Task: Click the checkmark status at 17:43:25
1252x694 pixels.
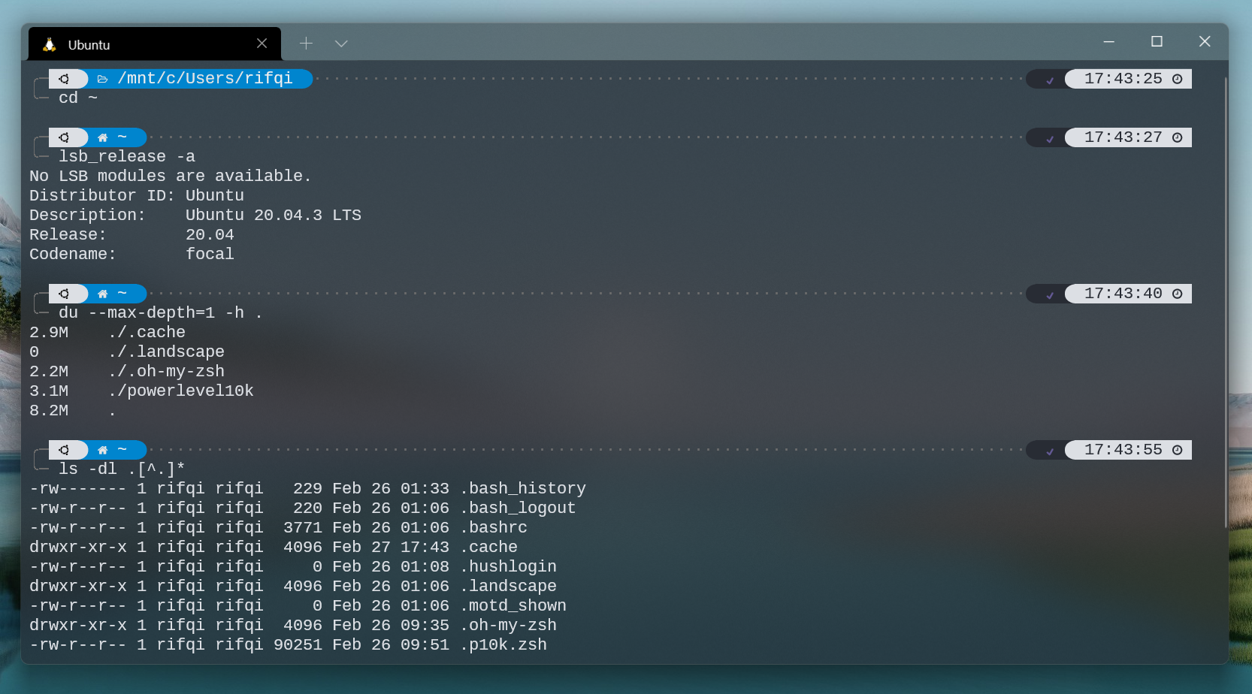Action: [x=1050, y=80]
